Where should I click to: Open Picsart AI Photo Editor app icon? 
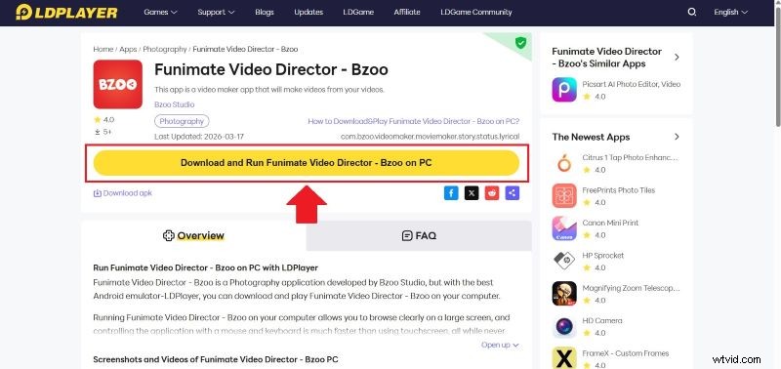click(x=564, y=90)
